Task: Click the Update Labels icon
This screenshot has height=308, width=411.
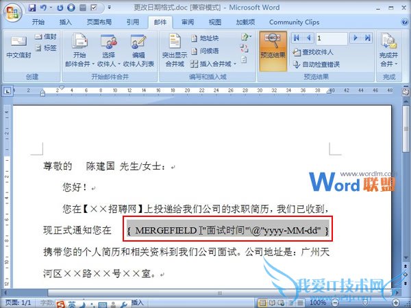Action: pyautogui.click(x=244, y=60)
